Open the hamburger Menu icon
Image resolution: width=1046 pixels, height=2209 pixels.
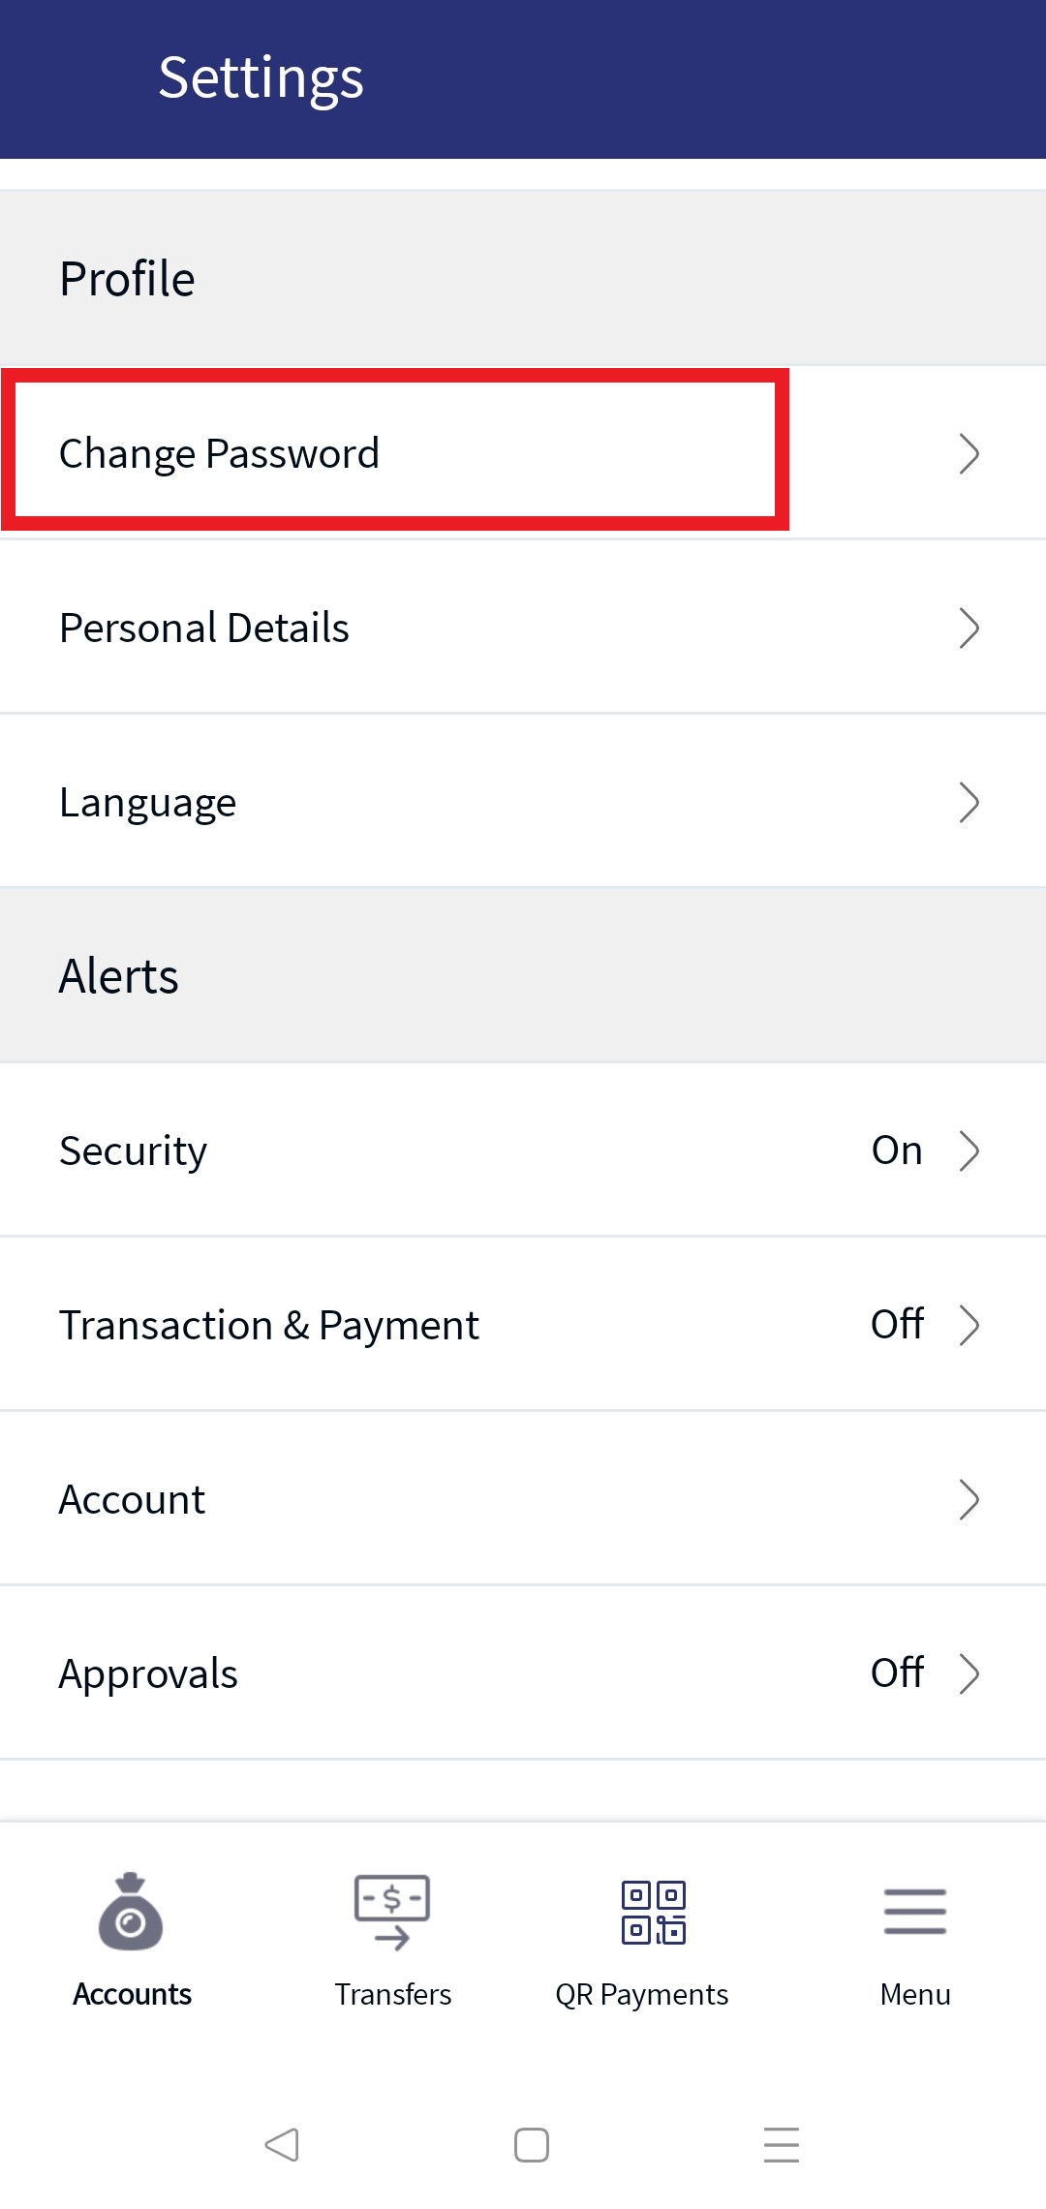915,1912
